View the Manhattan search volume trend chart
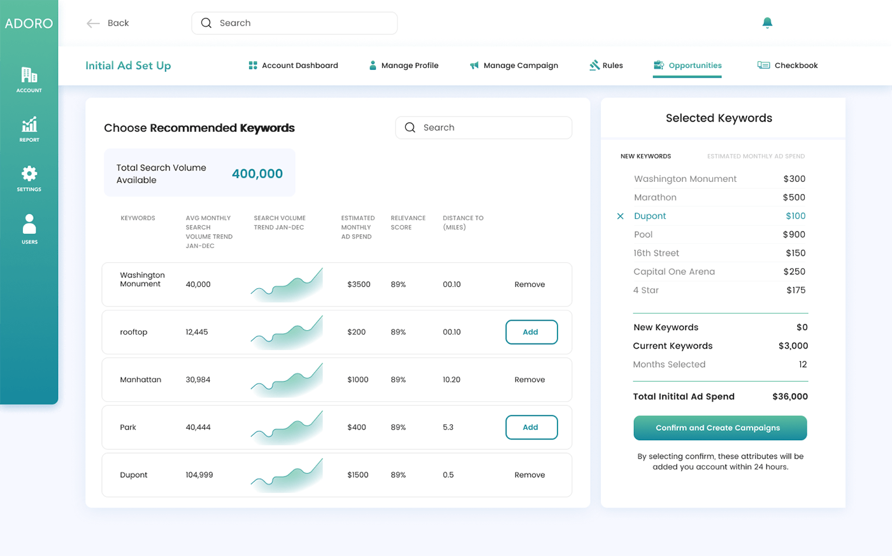The height and width of the screenshot is (556, 892). point(287,380)
